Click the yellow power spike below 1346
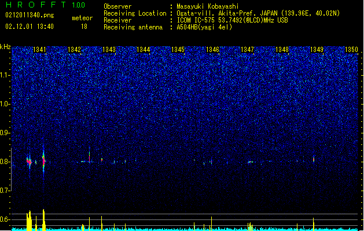This screenshot has width=364, height=231. 211,223
